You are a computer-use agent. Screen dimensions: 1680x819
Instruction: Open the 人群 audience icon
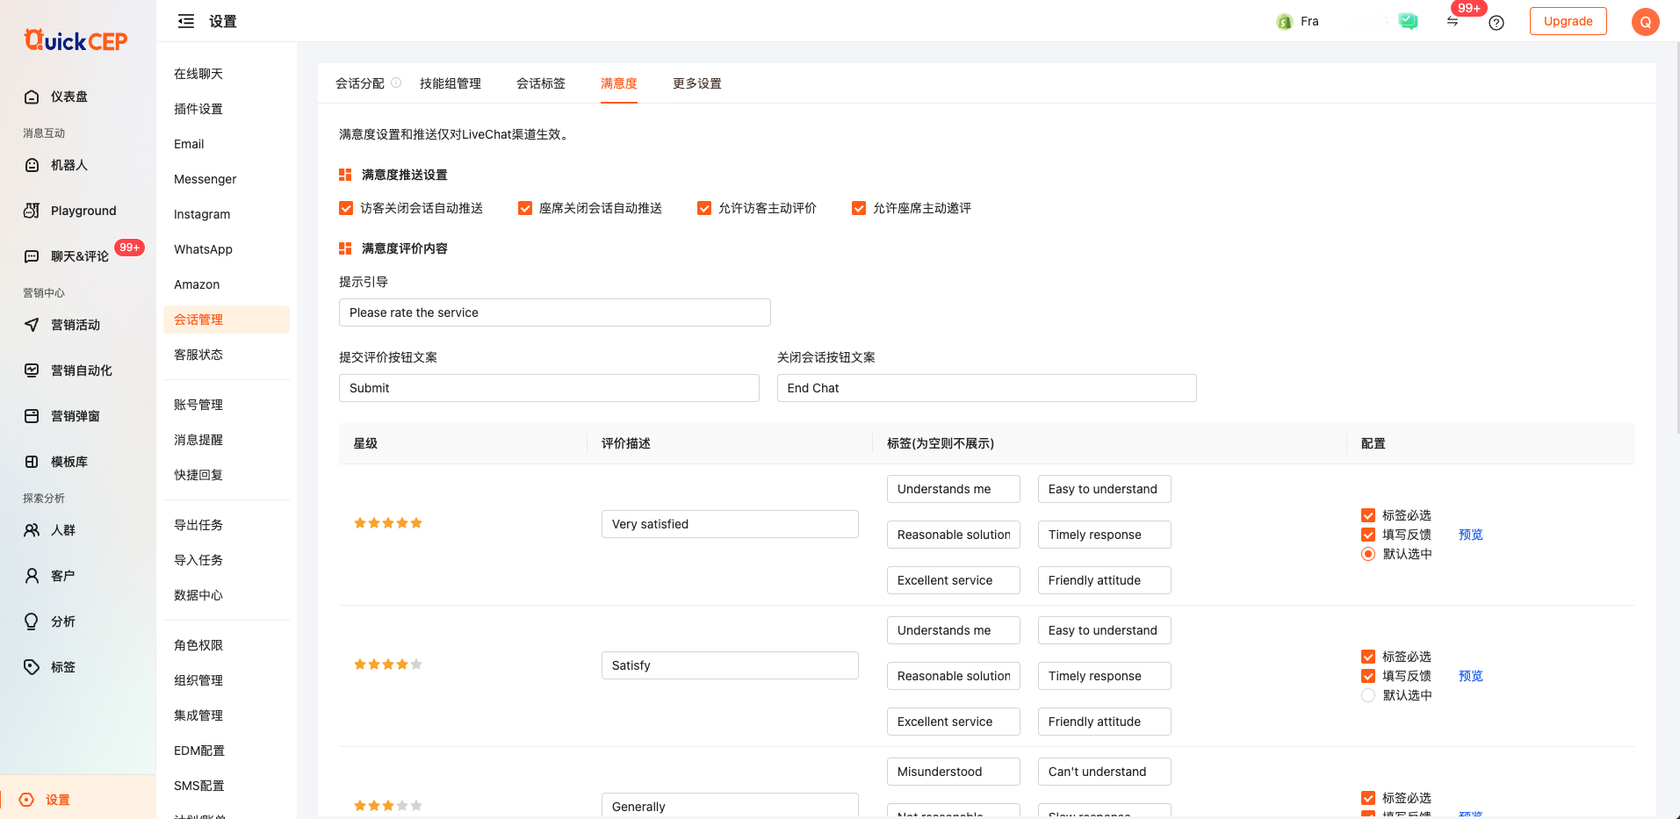[32, 530]
